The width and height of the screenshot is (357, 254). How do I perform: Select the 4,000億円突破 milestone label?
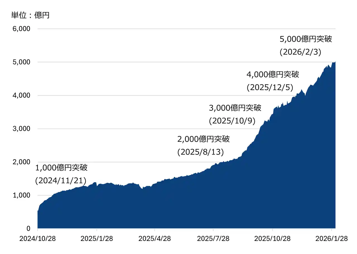[x=273, y=74]
